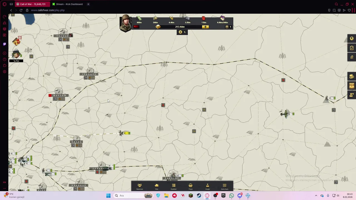Viewport: 356px width, 200px height.
Task: Open the alliance members icon on right
Action: click(x=352, y=95)
